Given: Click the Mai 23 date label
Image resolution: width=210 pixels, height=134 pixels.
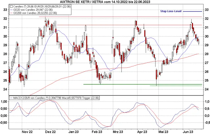Looking at the screenshot, I should click(163, 132).
